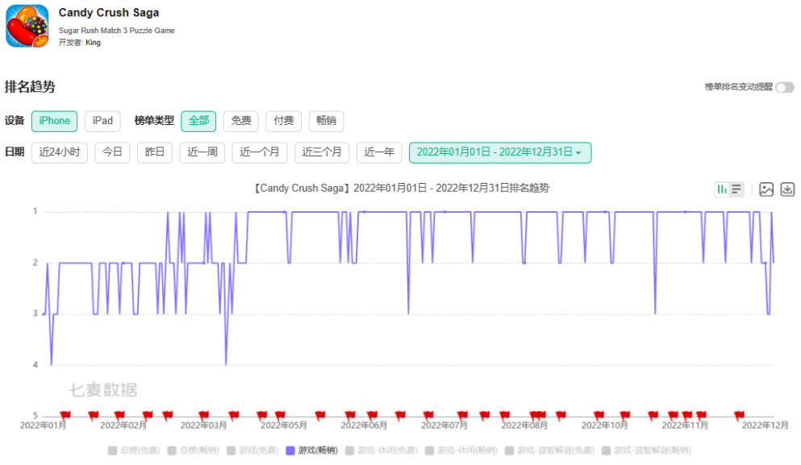Viewport: 801px width, 465px height.
Task: Open the custom date range picker
Action: (500, 152)
